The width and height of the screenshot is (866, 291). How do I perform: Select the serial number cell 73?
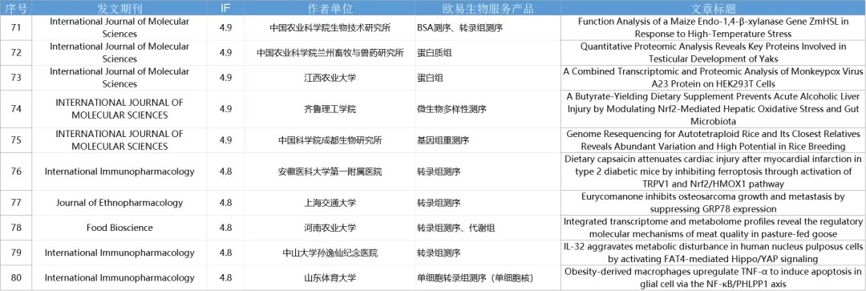(16, 78)
